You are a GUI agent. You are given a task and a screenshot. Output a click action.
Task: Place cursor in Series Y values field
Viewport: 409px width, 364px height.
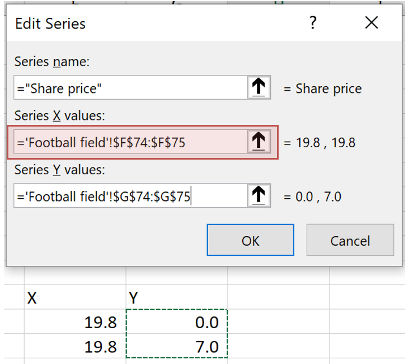(x=130, y=196)
